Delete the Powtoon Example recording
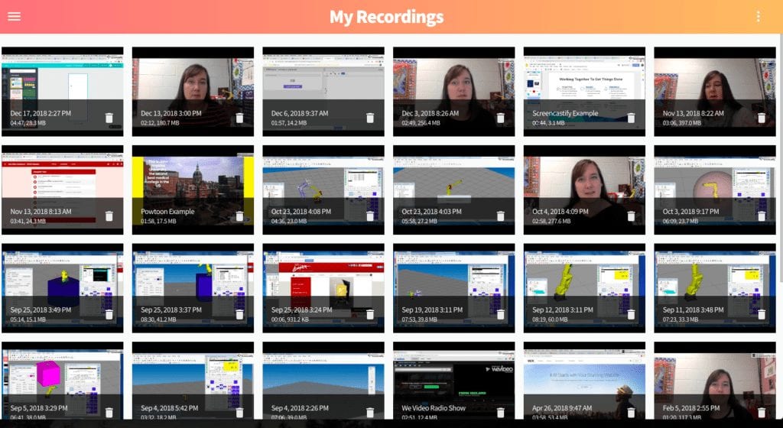Image resolution: width=783 pixels, height=428 pixels. [239, 216]
